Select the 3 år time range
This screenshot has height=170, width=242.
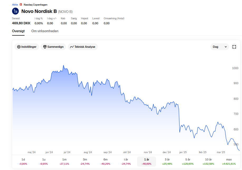click(x=167, y=162)
